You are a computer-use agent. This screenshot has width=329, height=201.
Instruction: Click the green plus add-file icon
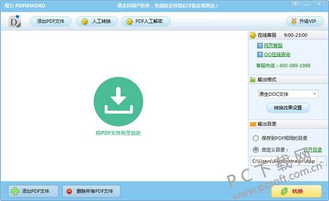15,191
